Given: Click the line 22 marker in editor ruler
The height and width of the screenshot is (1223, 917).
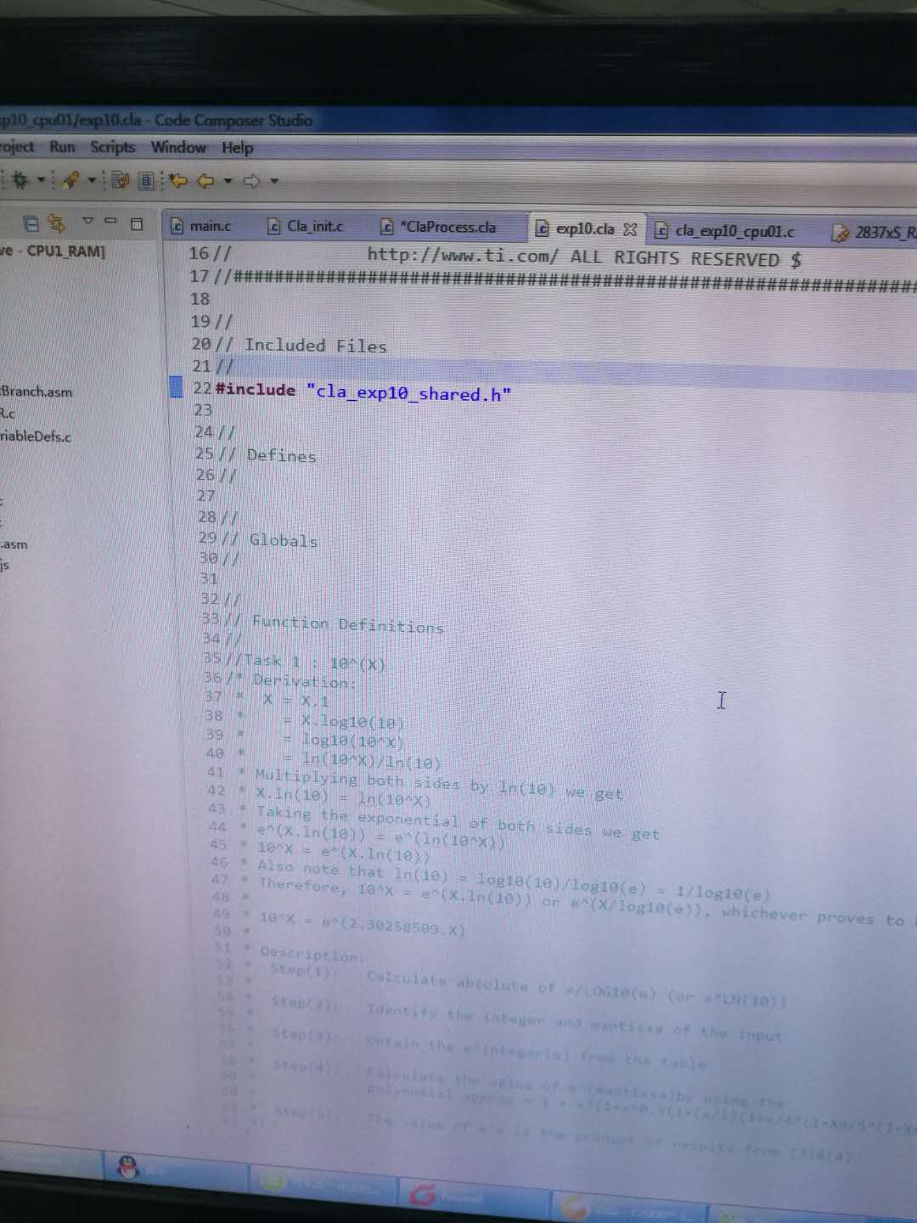Looking at the screenshot, I should [176, 387].
